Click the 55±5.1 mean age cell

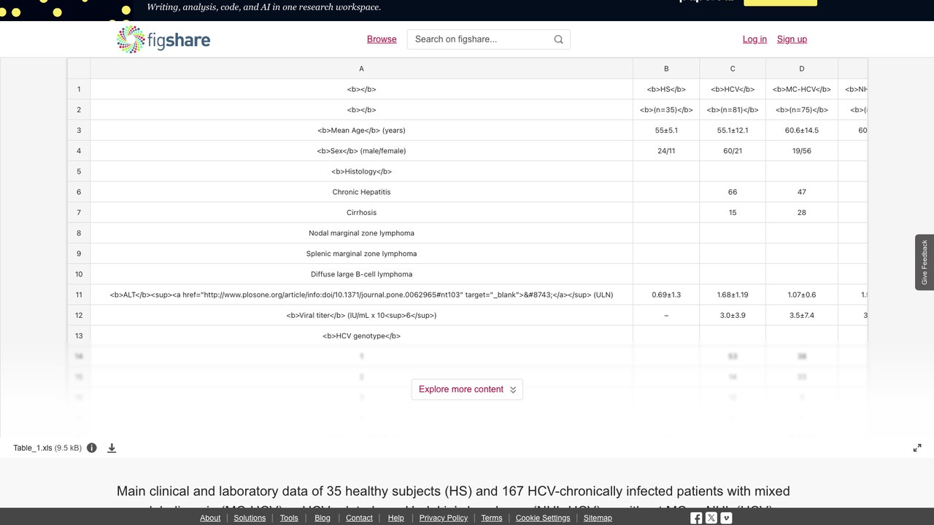tap(666, 131)
